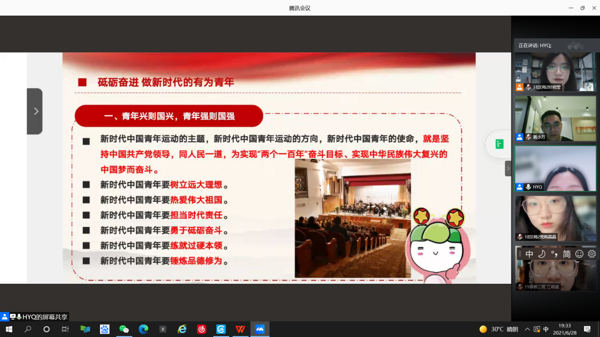Select HYQ's video thumbnail

coord(555,168)
